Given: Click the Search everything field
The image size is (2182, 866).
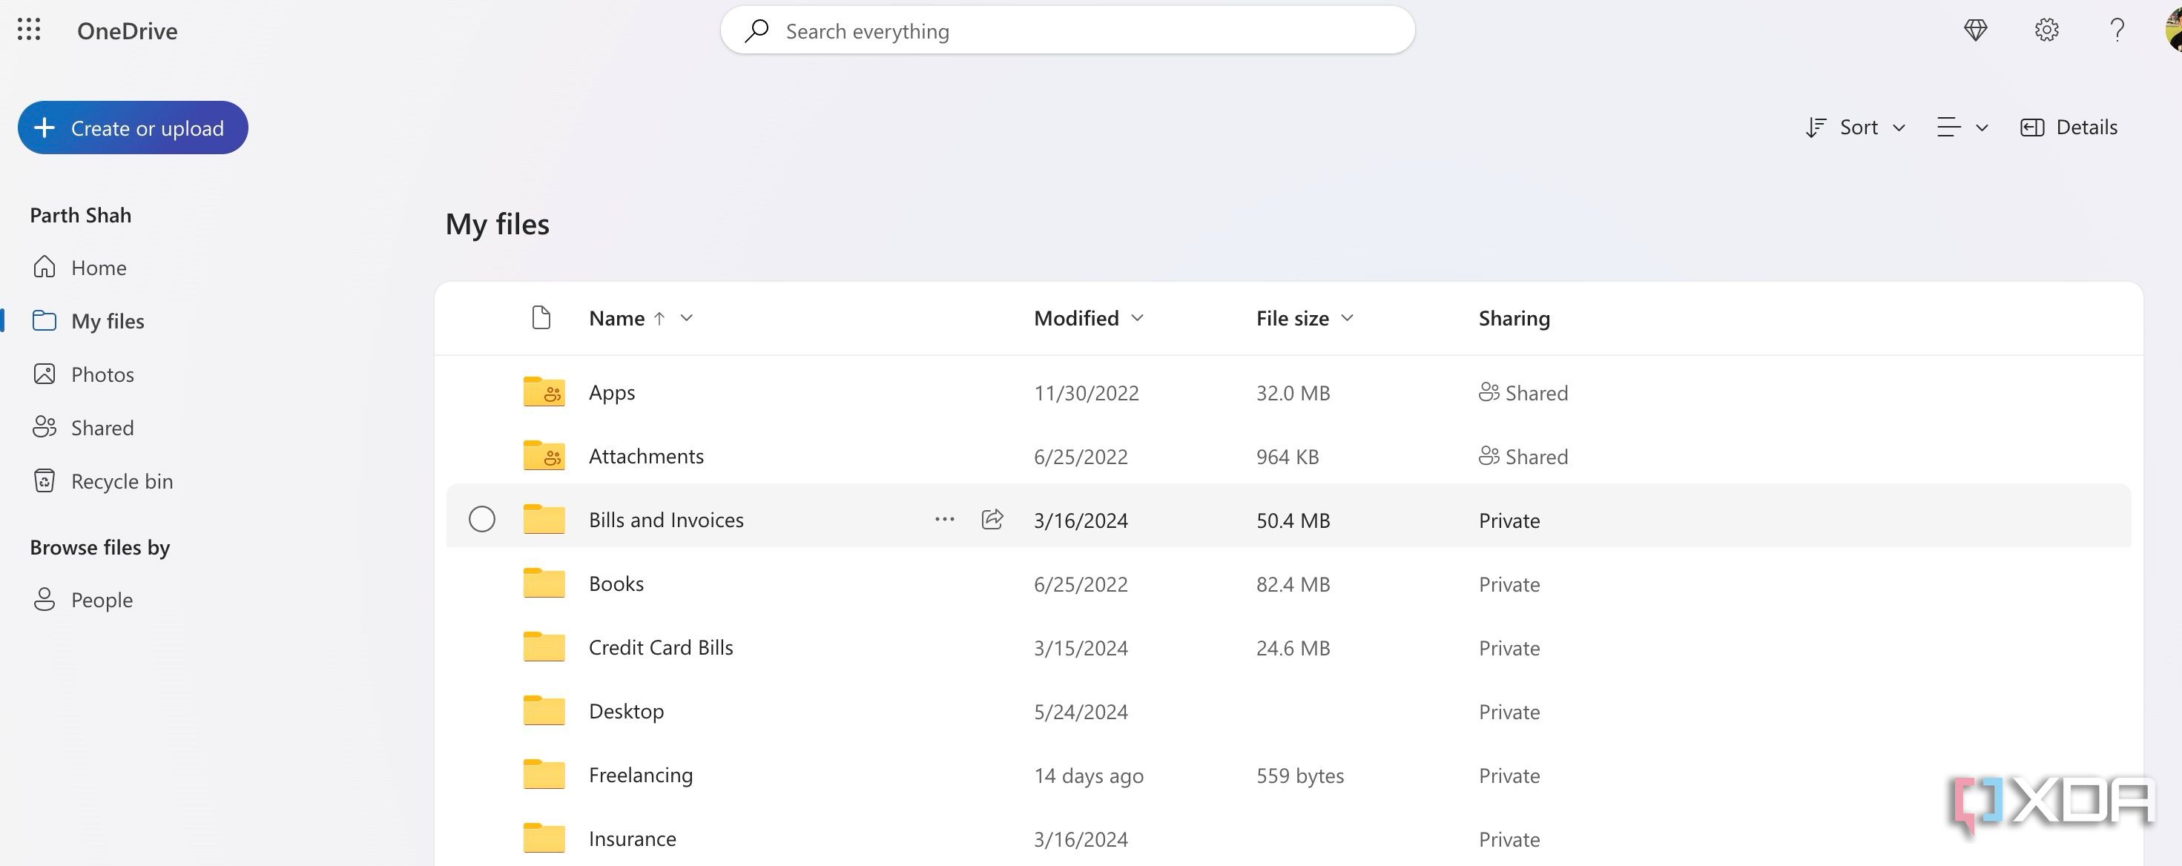Looking at the screenshot, I should tap(1067, 30).
